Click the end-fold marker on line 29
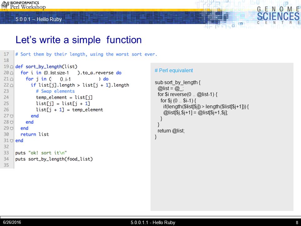This screenshot has width=301, height=226. coord(12,128)
